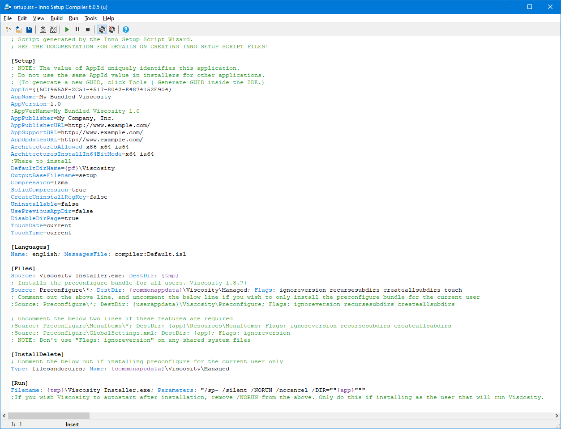The height and width of the screenshot is (429, 561).
Task: Open help via the blue question mark icon
Action: [x=126, y=30]
